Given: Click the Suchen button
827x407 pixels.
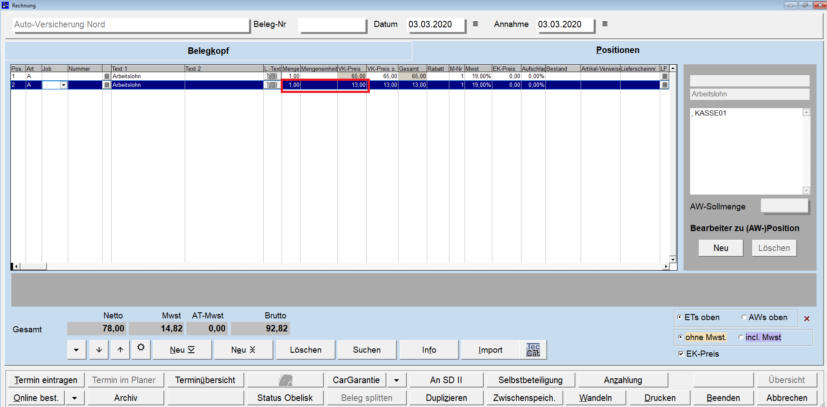Looking at the screenshot, I should (367, 350).
